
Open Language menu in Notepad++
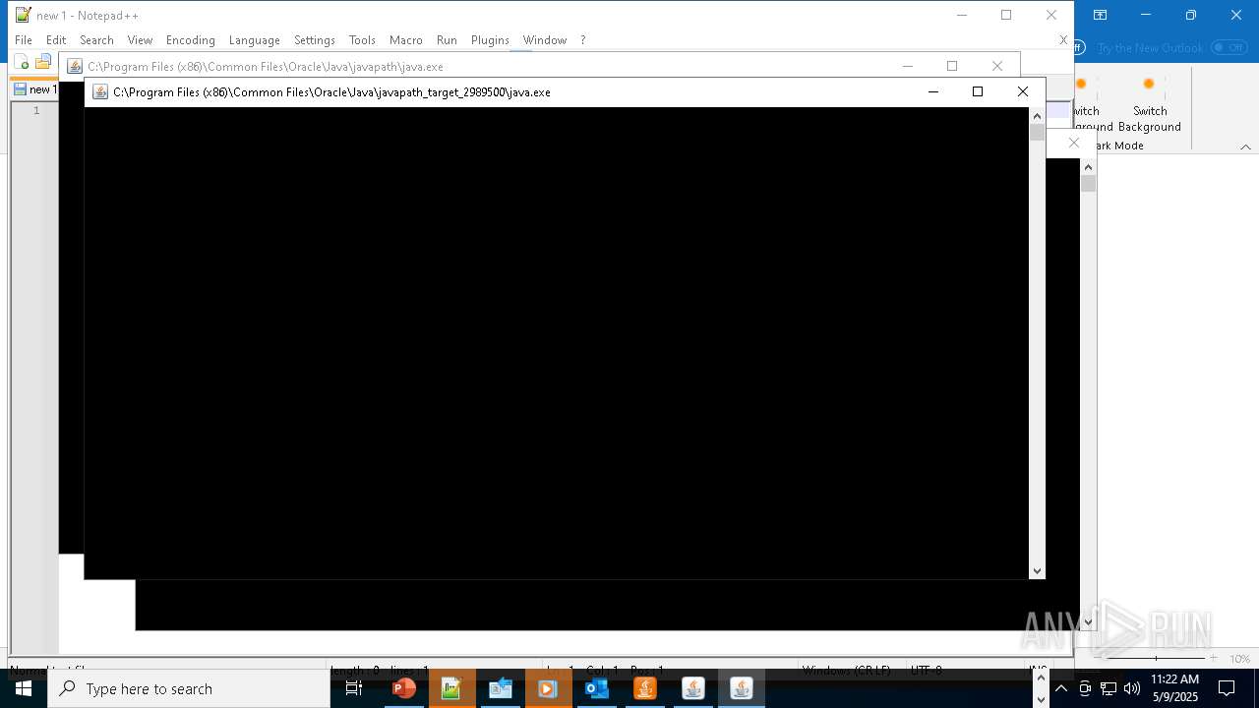click(255, 40)
